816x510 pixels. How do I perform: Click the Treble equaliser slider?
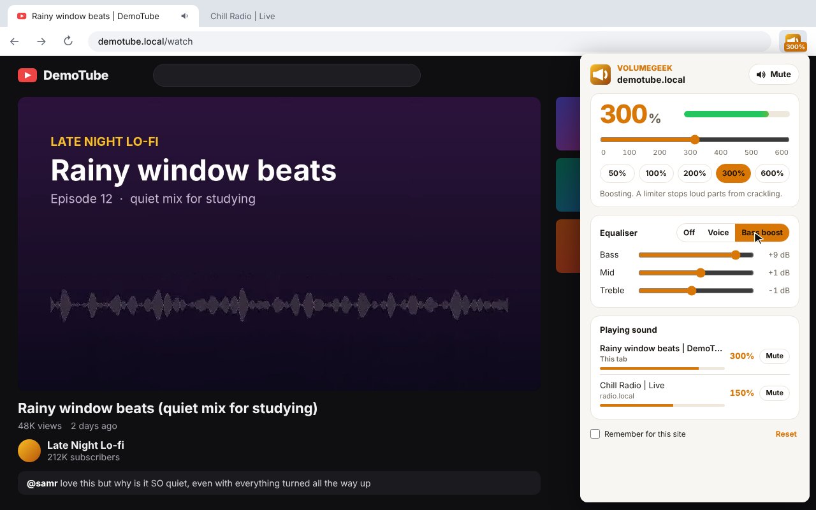(696, 291)
